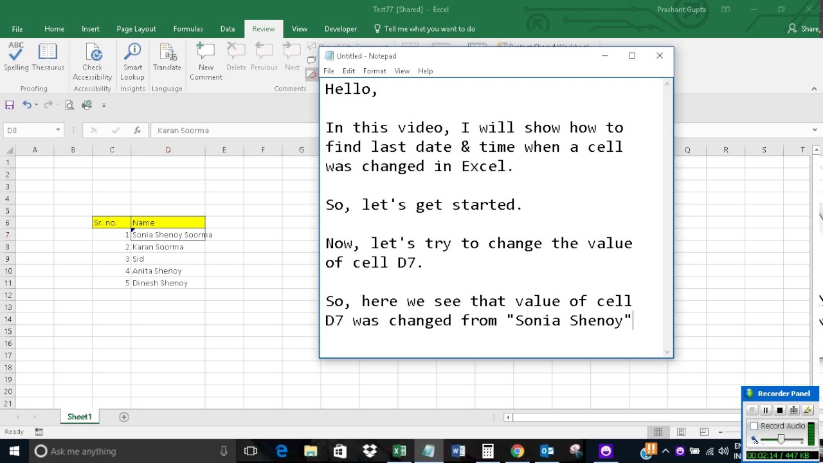823x463 pixels.
Task: Click the Windows Start button
Action: pyautogui.click(x=14, y=451)
